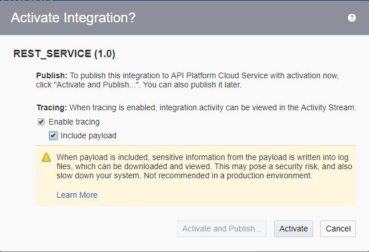Select the REST_SERVICE (1.0) heading
The image size is (369, 252).
[x=64, y=54]
